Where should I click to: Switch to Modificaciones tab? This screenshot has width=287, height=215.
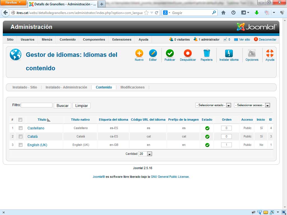[x=133, y=87]
